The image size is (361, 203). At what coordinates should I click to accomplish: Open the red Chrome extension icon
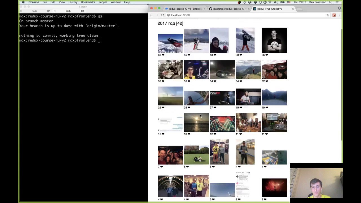click(334, 15)
